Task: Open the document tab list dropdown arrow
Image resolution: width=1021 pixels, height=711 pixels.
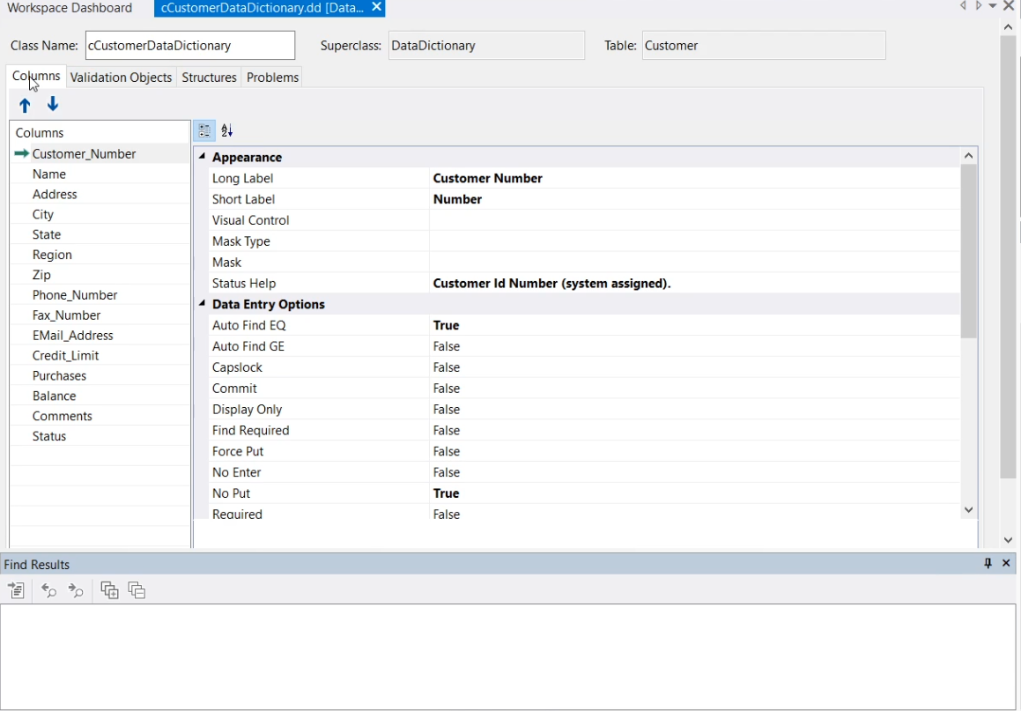Action: pyautogui.click(x=993, y=7)
